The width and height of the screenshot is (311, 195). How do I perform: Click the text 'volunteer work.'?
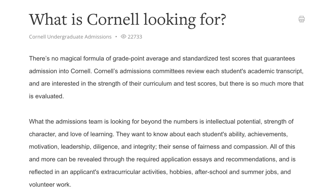[x=50, y=185]
